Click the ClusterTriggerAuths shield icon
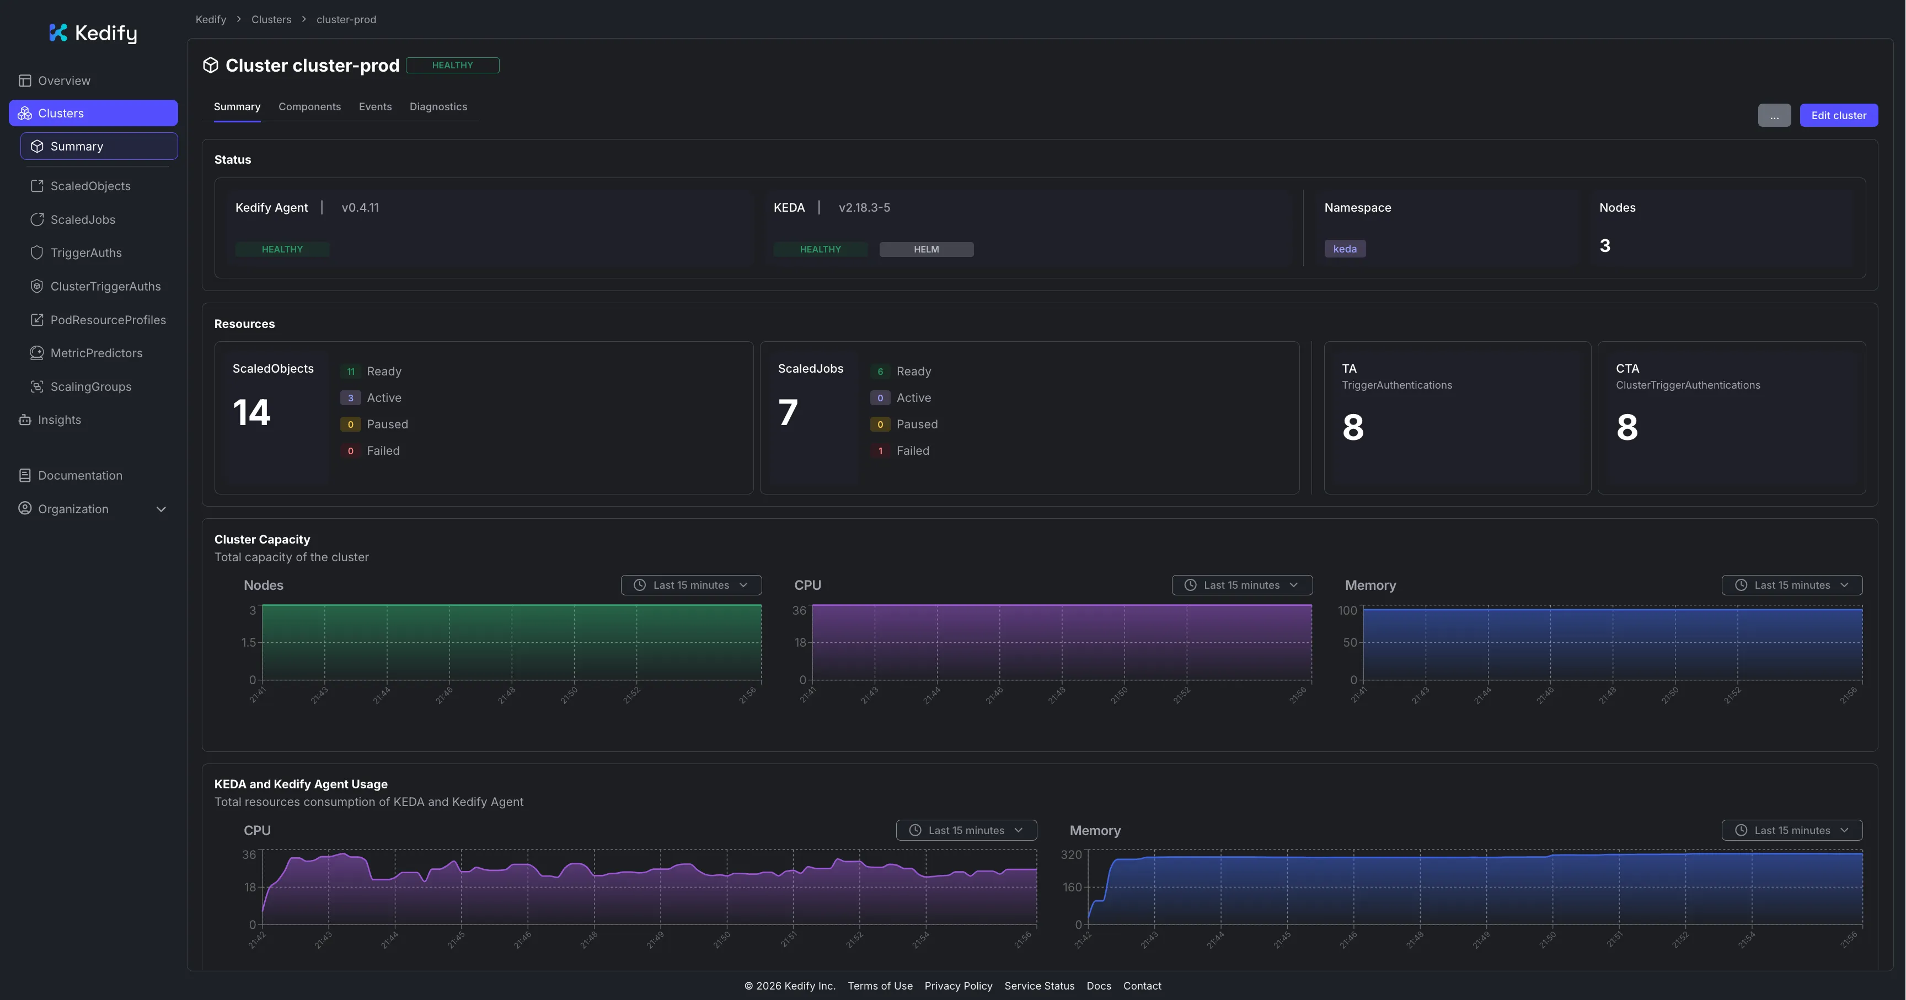 click(37, 286)
